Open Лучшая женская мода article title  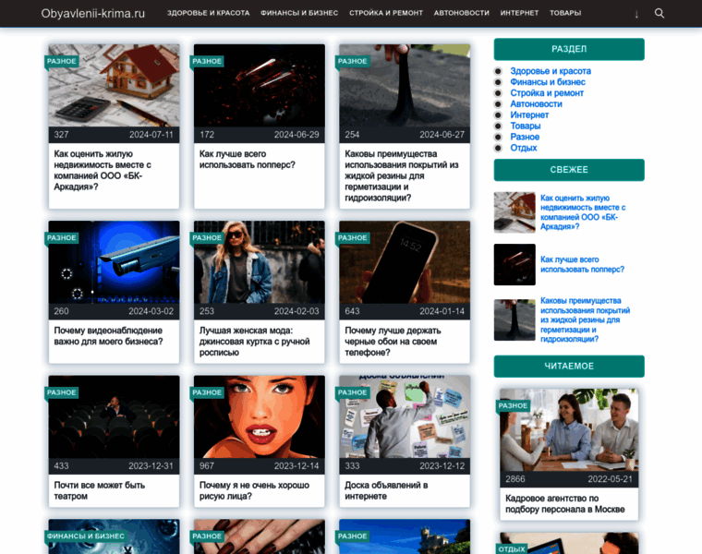click(x=254, y=342)
